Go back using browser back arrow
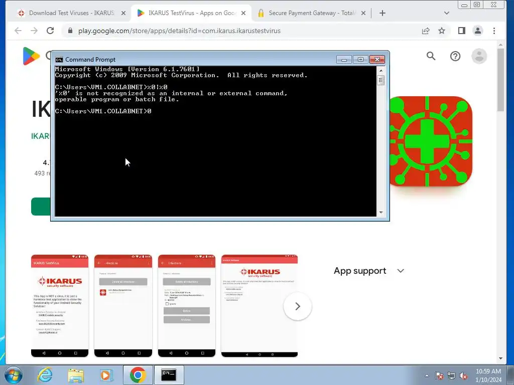 point(18,31)
